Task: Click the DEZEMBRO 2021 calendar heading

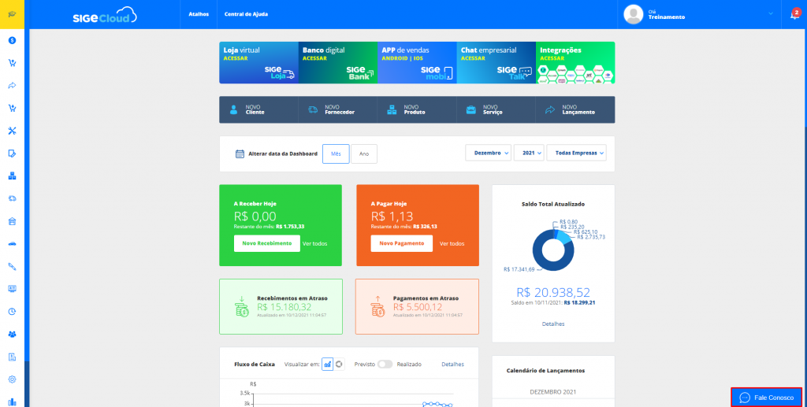Action: 553,391
